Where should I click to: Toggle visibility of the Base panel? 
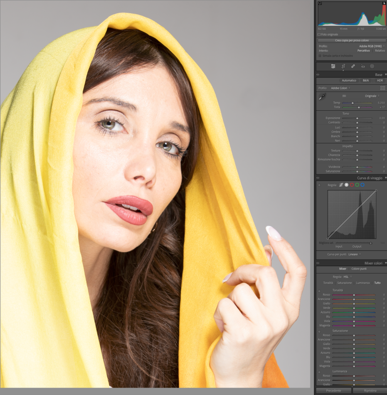[318, 74]
